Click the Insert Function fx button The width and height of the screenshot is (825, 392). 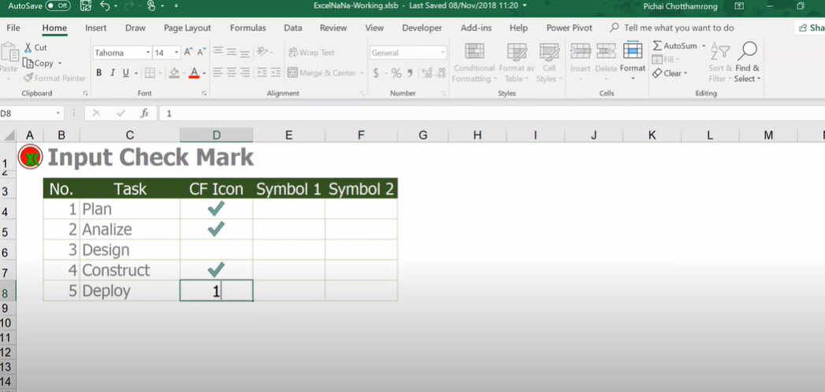tap(145, 113)
